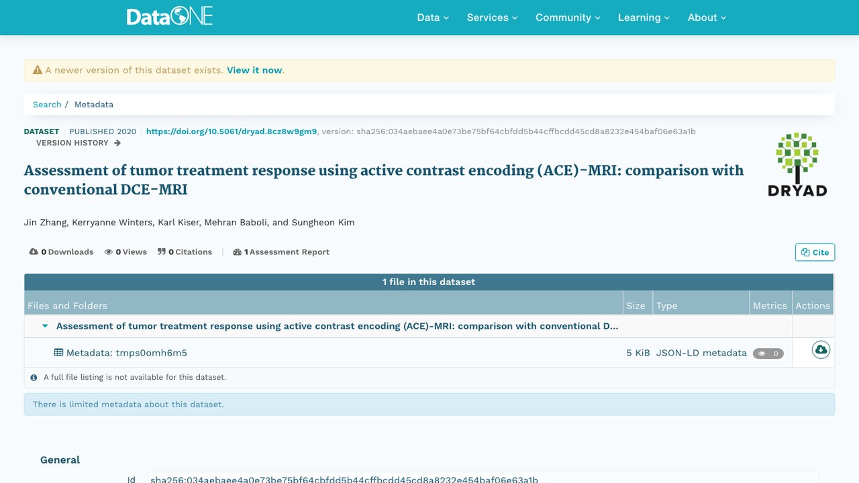859x483 pixels.
Task: Click the download cloud icon for the metadata file
Action: pyautogui.click(x=821, y=350)
